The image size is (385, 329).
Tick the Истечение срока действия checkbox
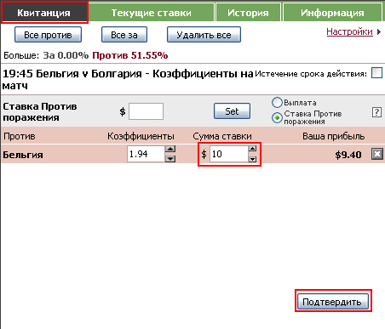[377, 73]
